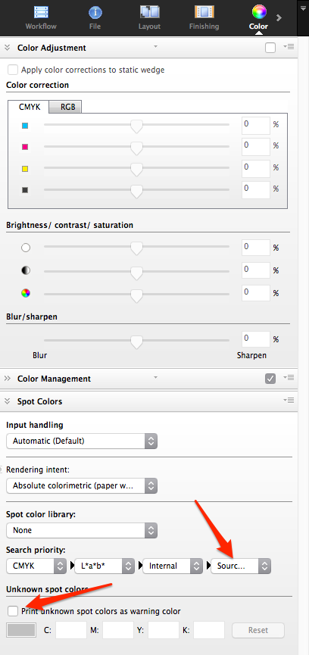Open the Input handling dropdown
This screenshot has width=309, height=655.
(82, 441)
